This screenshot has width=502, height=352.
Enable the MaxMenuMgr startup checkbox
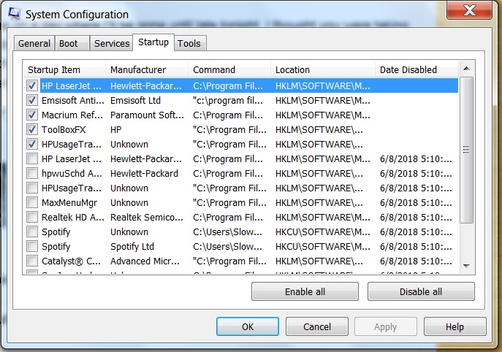[32, 202]
